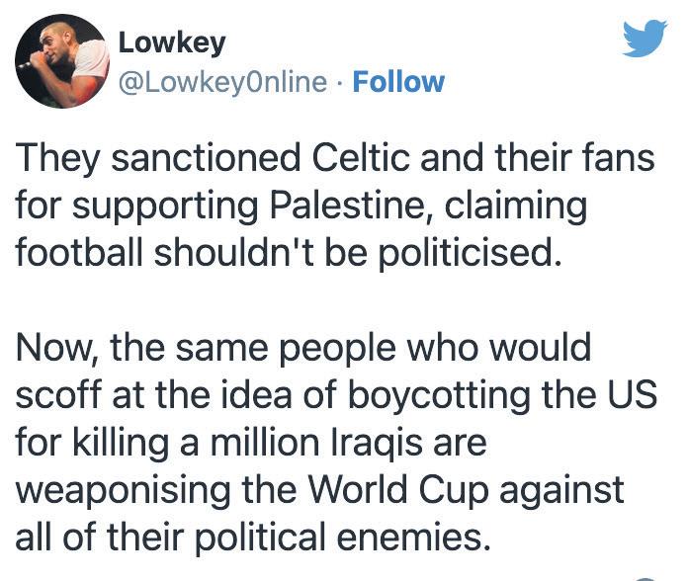Viewport: 688px width, 581px height.
Task: Open Lowkey's profile picture
Action: [x=62, y=60]
